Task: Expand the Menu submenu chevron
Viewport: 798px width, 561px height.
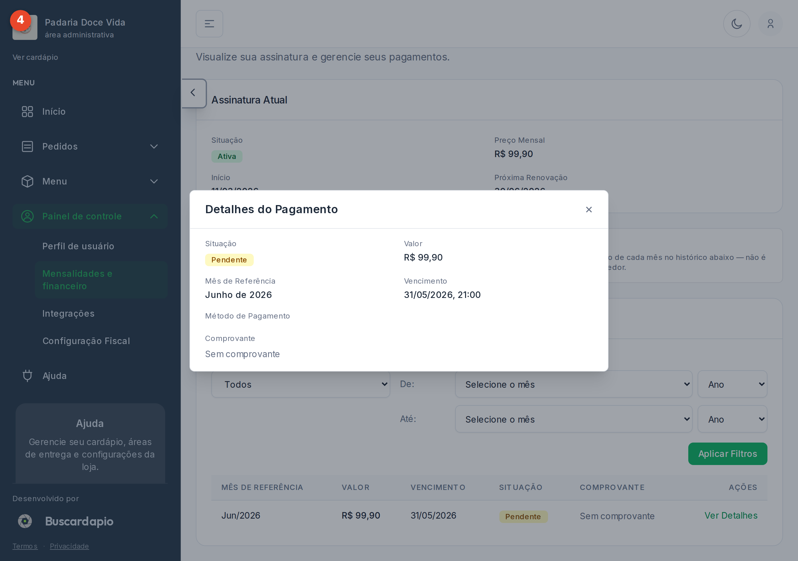Action: (154, 181)
